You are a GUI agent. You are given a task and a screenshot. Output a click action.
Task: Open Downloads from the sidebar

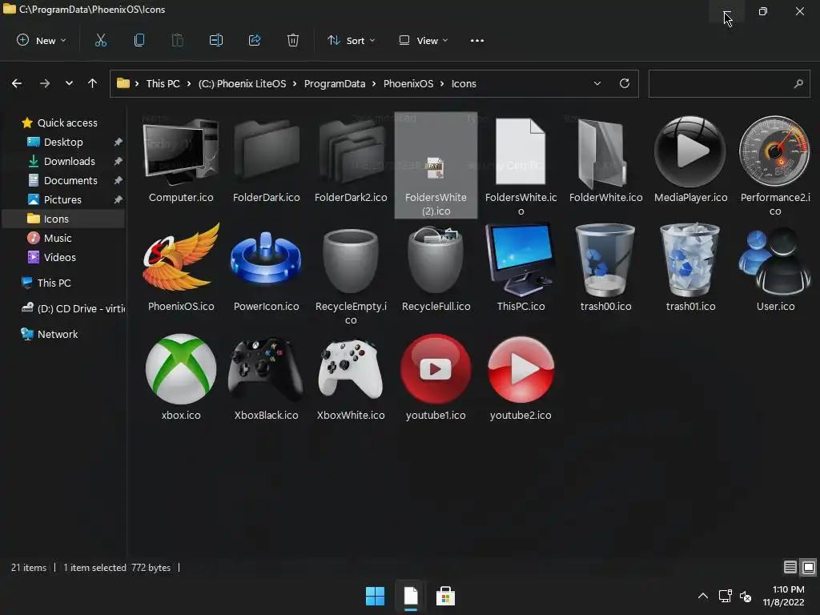pos(69,161)
